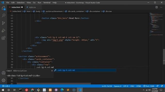Expand div.container breadcrumb
This screenshot has height=92, width=165.
tap(95, 11)
